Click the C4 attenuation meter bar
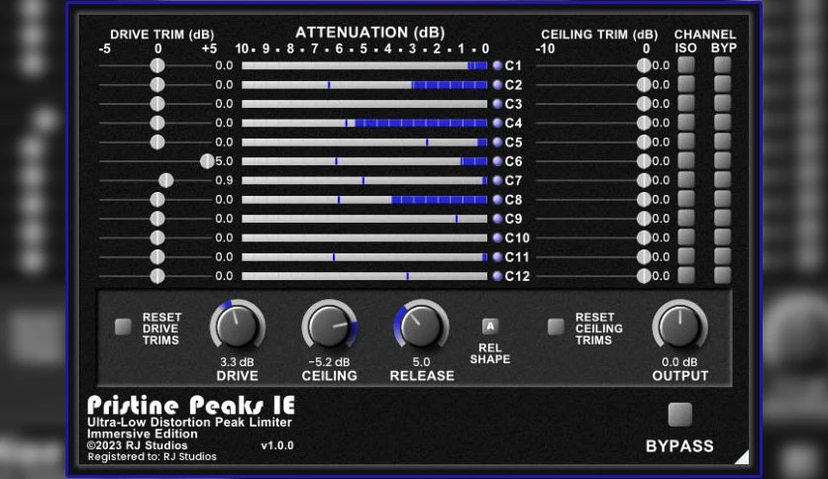 (x=364, y=123)
